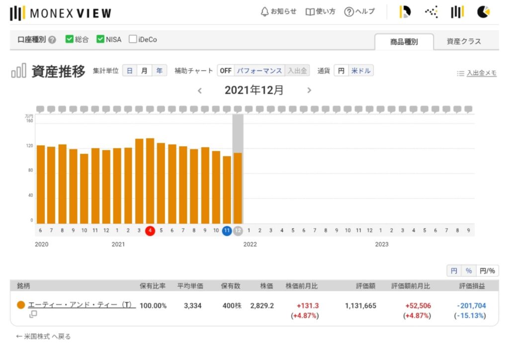Click the 口座種別 question mark help icon

pos(52,40)
